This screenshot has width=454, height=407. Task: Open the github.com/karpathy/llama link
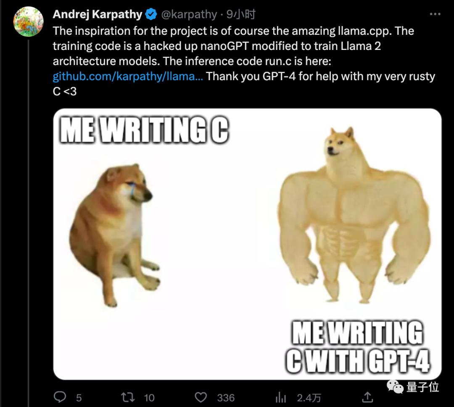(x=128, y=76)
